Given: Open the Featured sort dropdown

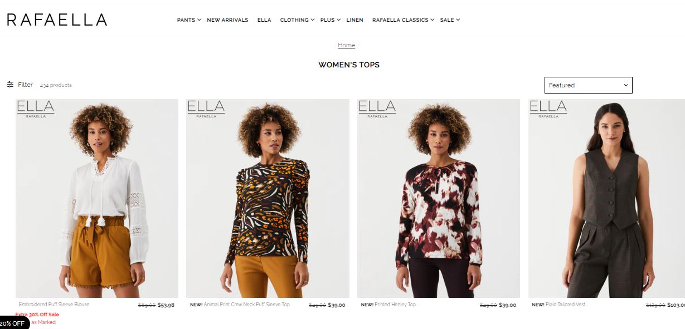Looking at the screenshot, I should point(589,85).
